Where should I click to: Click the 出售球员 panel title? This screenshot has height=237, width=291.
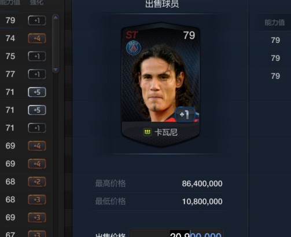pos(162,4)
